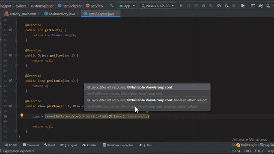The width and height of the screenshot is (274, 154).
Task: Click the Make Project hammer icon
Action: (x=111, y=6)
